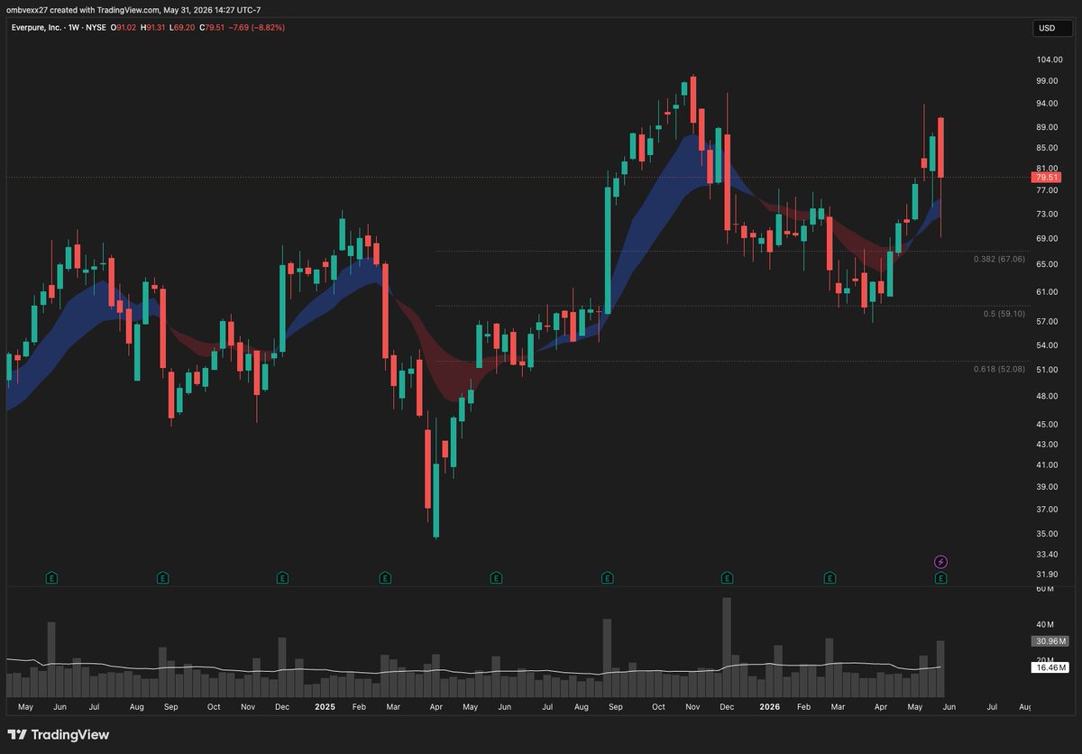The width and height of the screenshot is (1082, 754).
Task: Click the earnings E marker for late February 2025
Action: pos(385,577)
